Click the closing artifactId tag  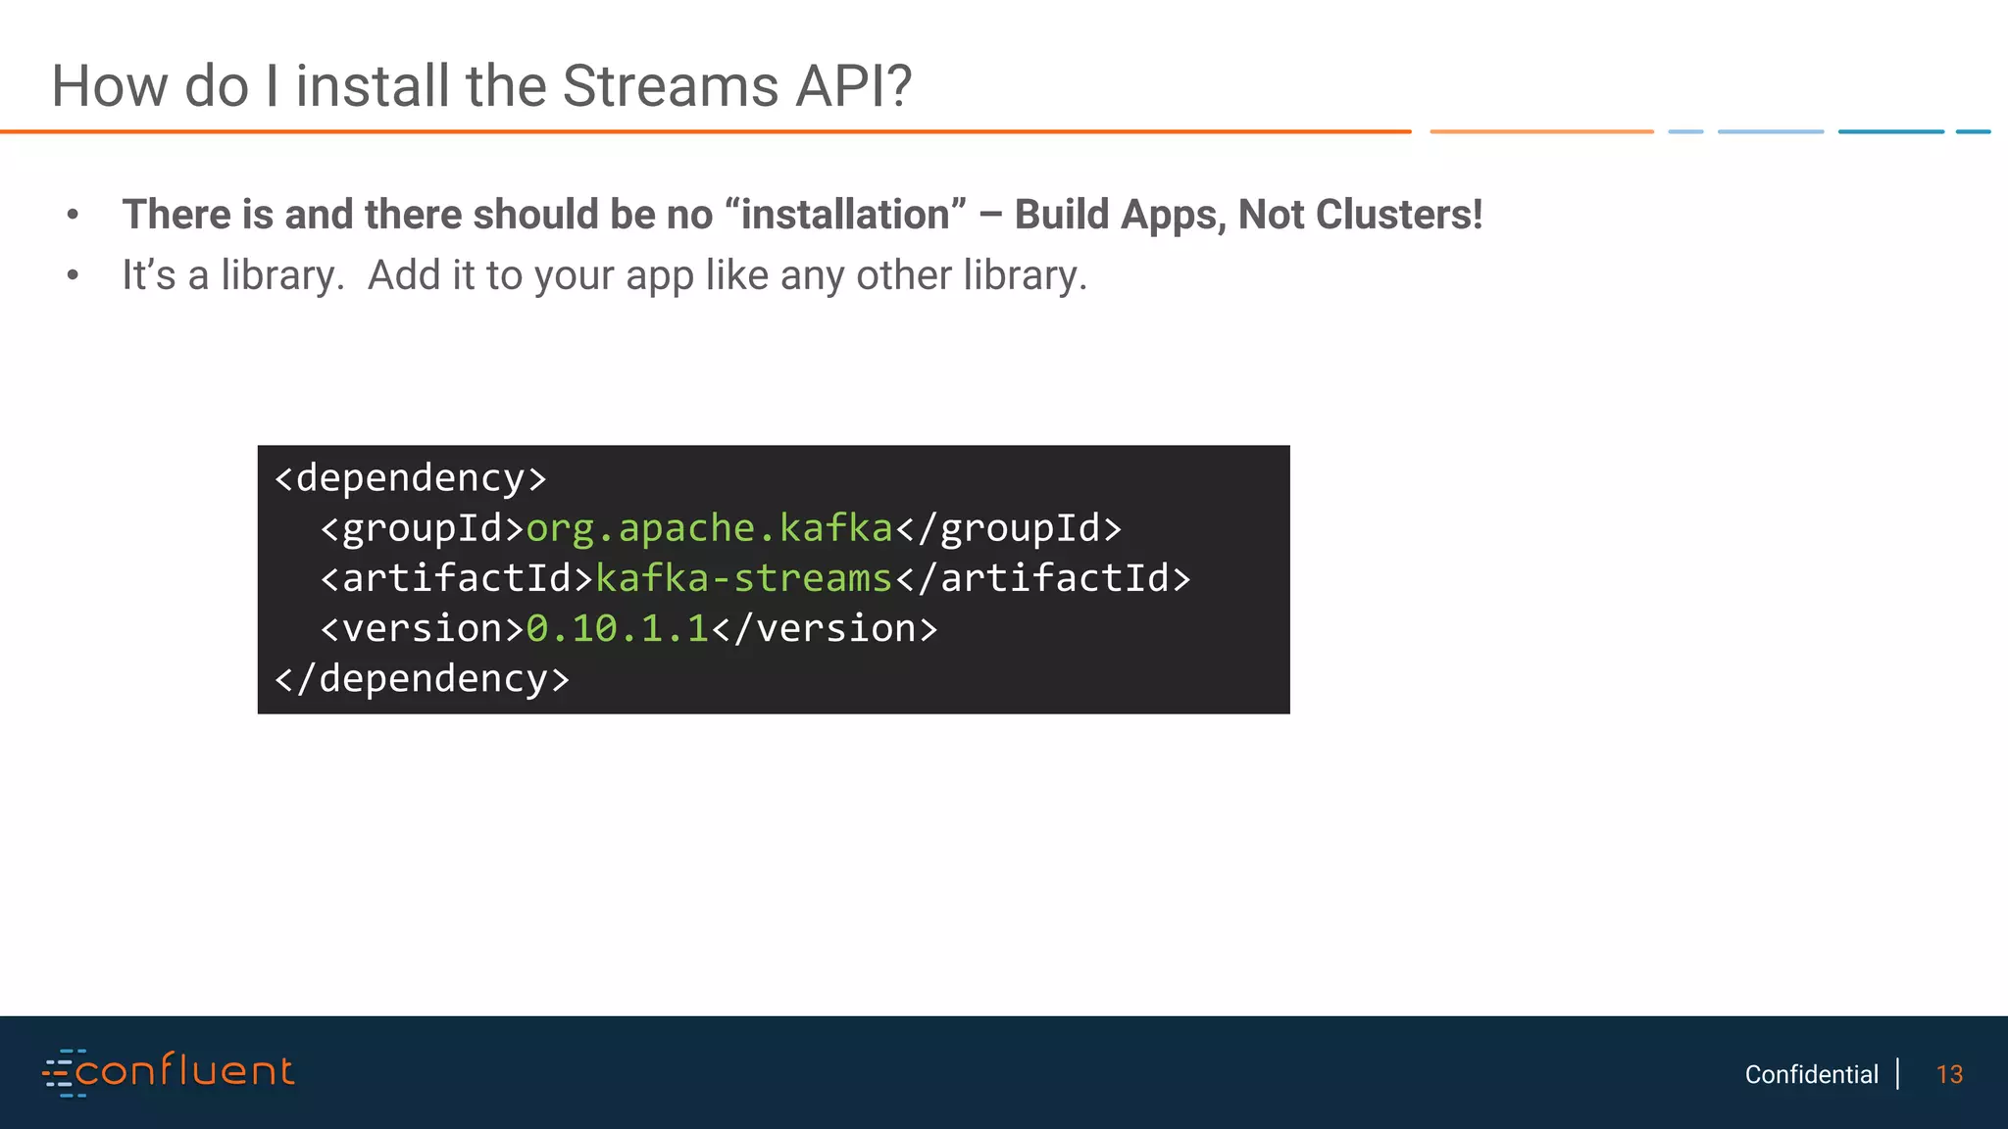click(1042, 578)
